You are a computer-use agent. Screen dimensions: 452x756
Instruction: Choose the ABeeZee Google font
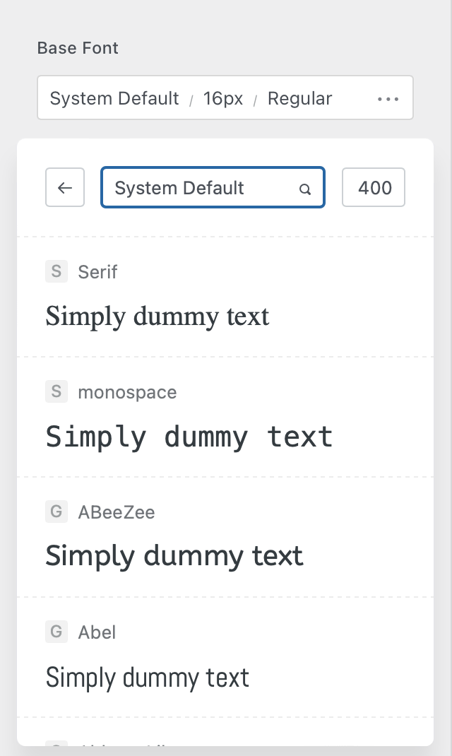coord(116,512)
